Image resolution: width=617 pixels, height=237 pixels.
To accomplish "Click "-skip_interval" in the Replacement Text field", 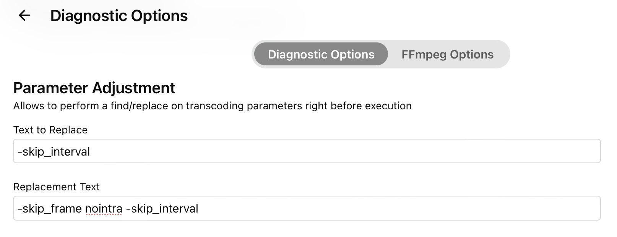I will click(x=162, y=209).
